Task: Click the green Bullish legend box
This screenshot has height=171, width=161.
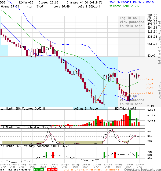Action: click(x=39, y=170)
